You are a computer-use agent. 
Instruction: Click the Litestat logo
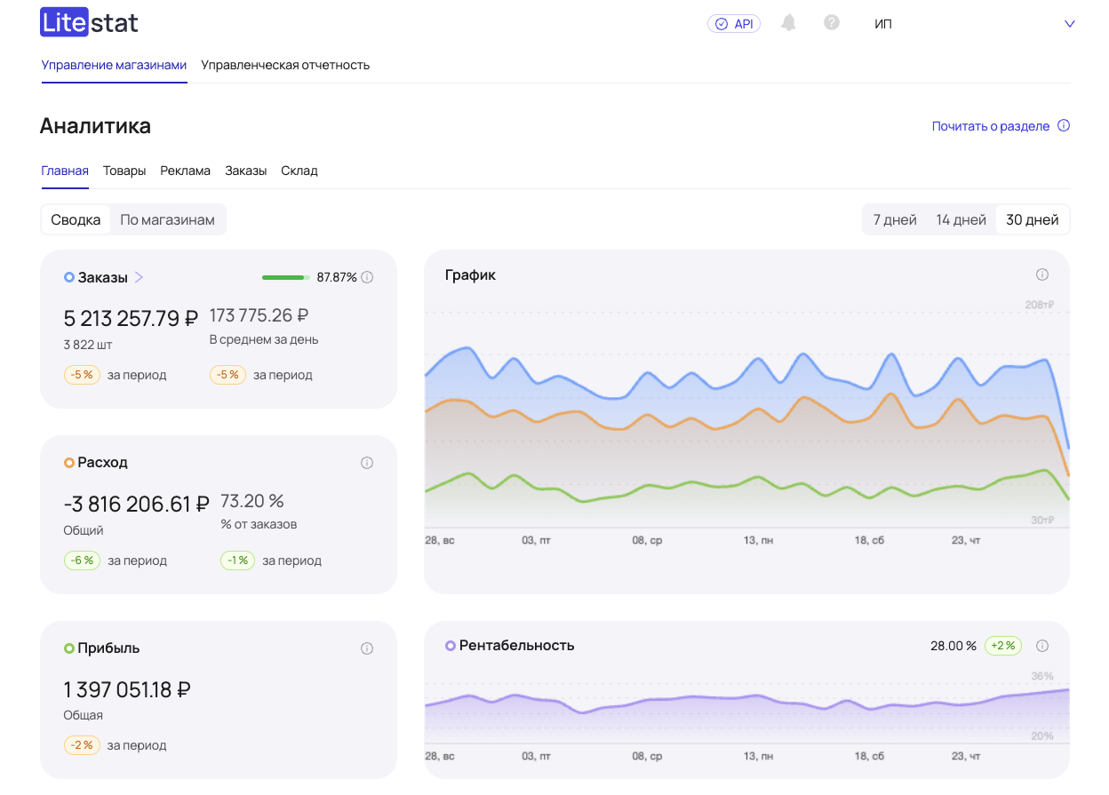pos(89,23)
